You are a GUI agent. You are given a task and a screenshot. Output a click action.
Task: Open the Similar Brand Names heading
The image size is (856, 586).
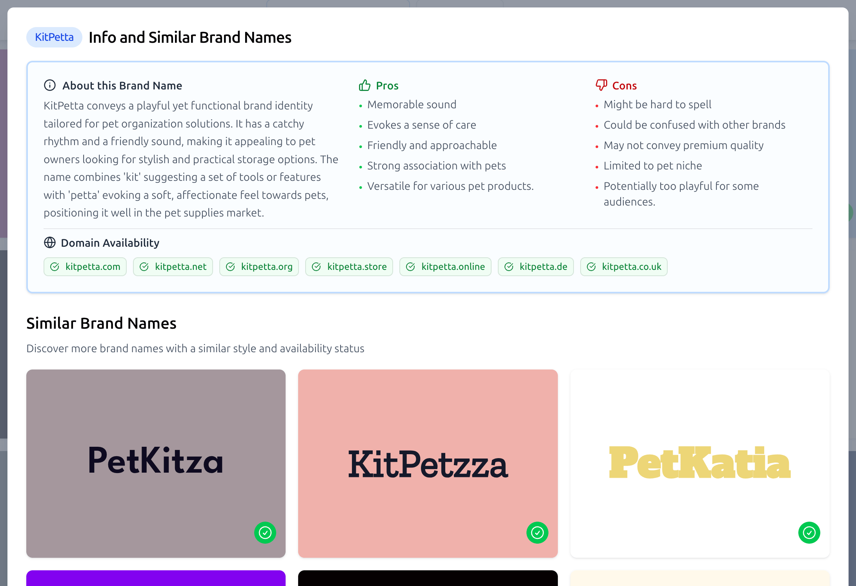101,323
